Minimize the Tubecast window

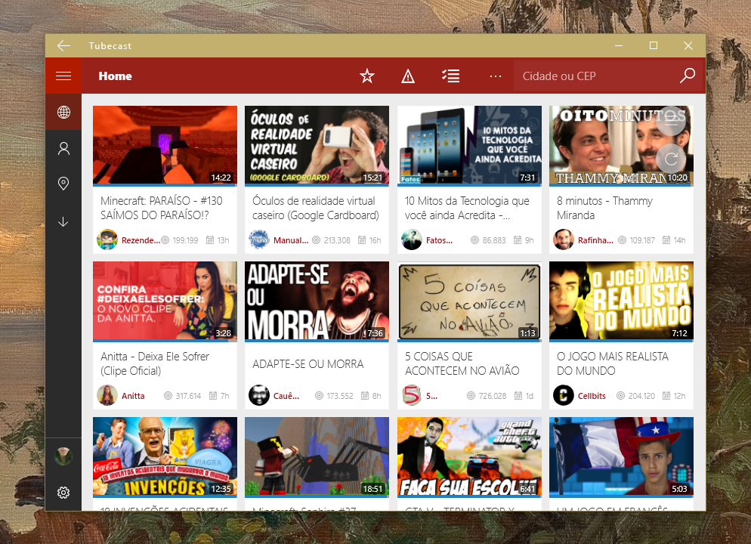click(x=619, y=45)
